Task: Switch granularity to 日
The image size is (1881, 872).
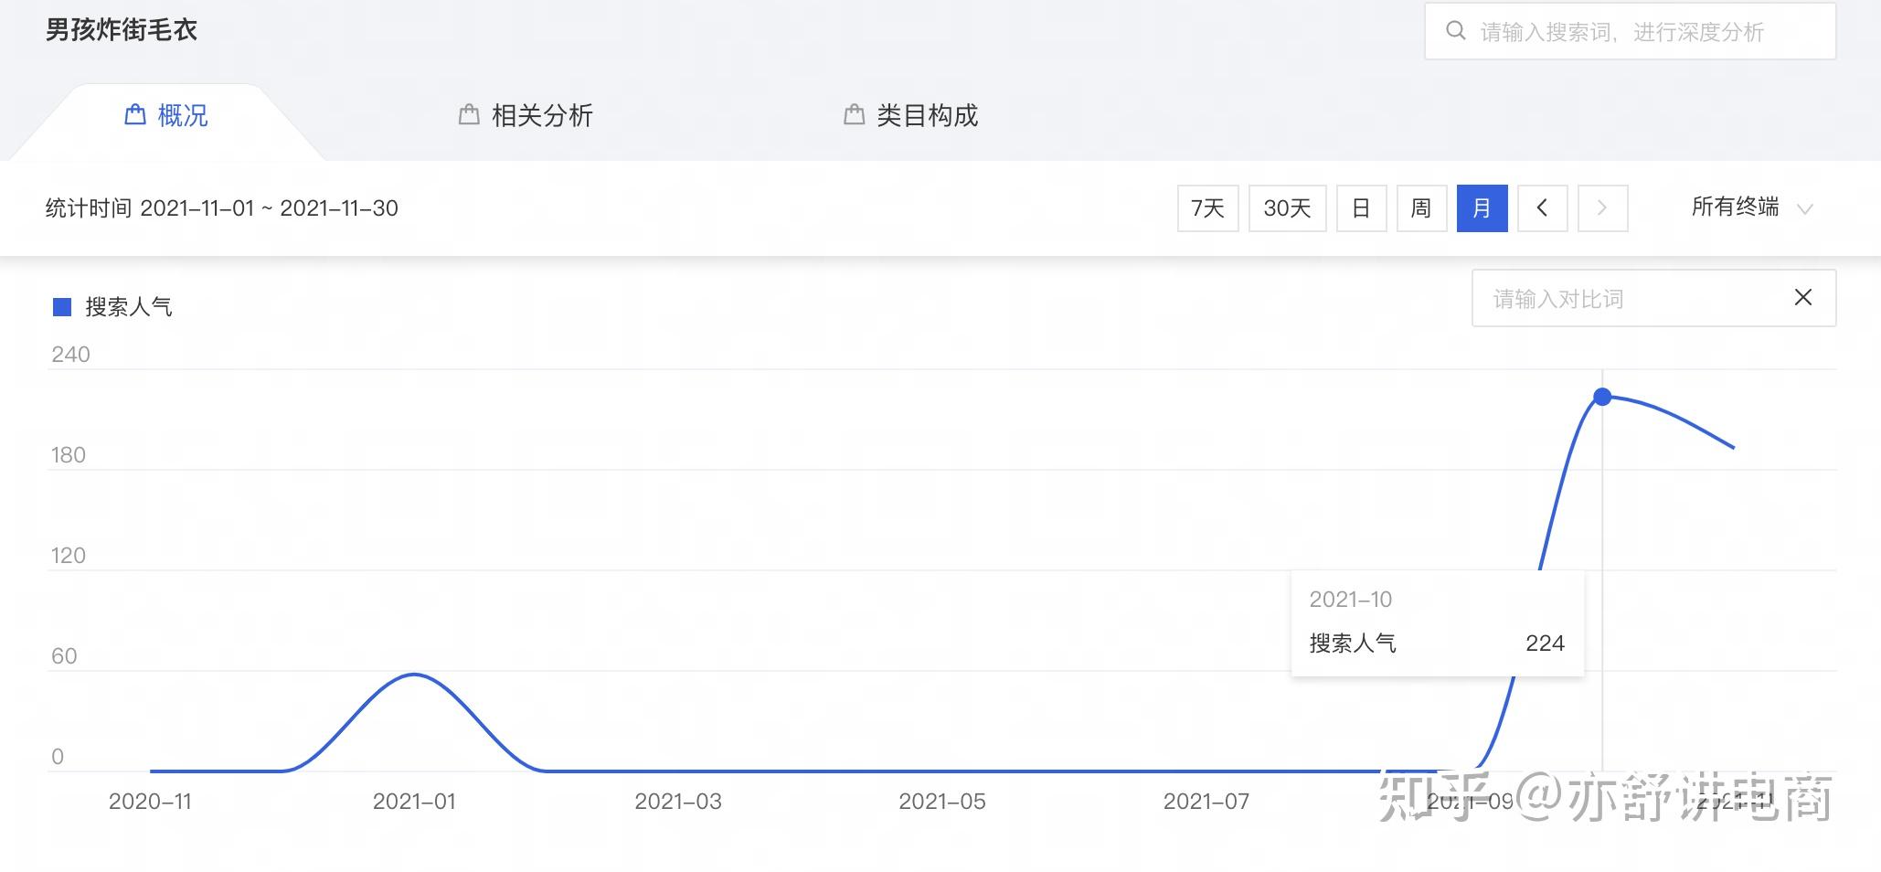Action: click(x=1361, y=208)
